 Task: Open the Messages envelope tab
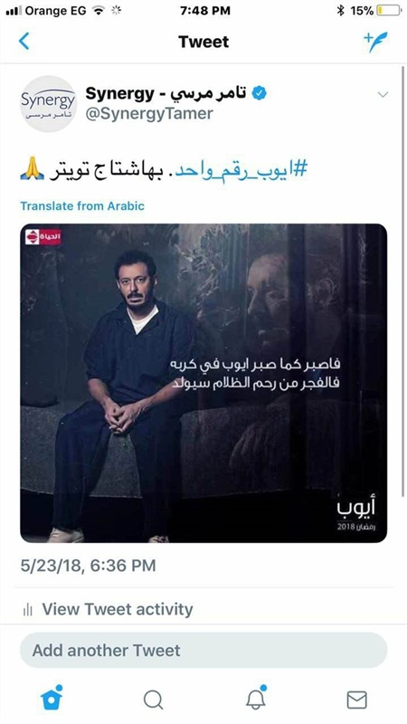click(x=356, y=700)
